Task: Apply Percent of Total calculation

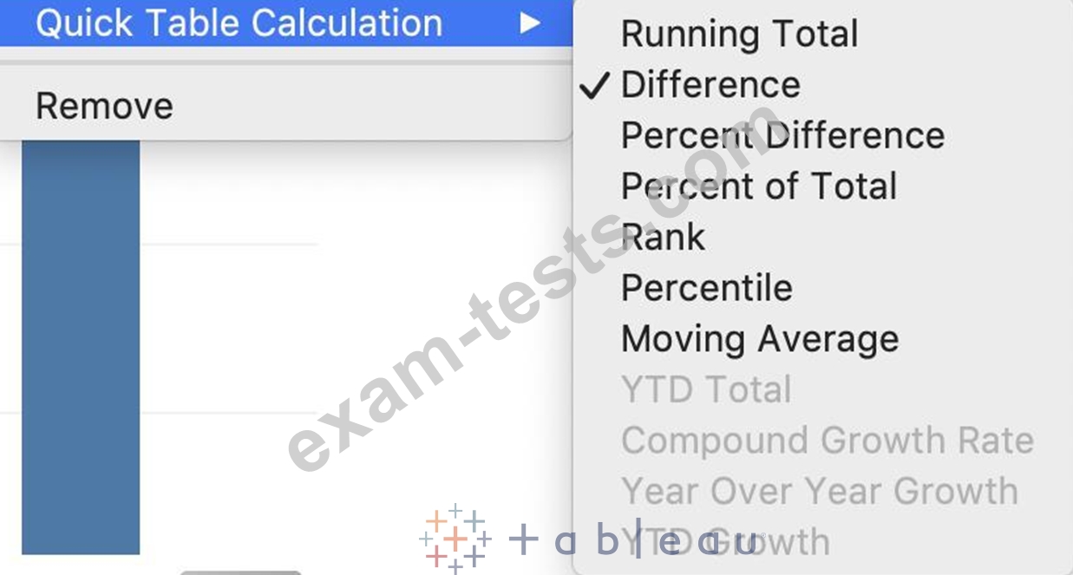Action: point(759,186)
